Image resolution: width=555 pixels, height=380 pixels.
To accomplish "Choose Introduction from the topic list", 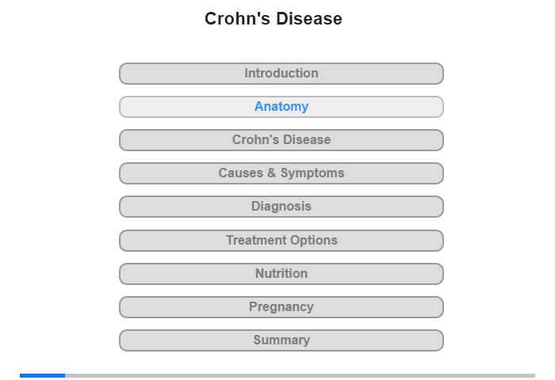I will coord(281,74).
